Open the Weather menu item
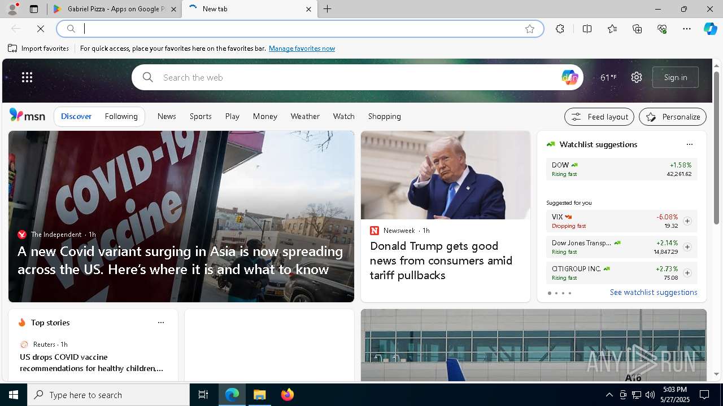The image size is (723, 406). coord(305,116)
